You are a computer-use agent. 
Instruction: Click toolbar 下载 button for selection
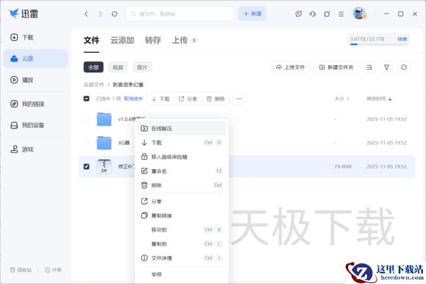coord(160,99)
